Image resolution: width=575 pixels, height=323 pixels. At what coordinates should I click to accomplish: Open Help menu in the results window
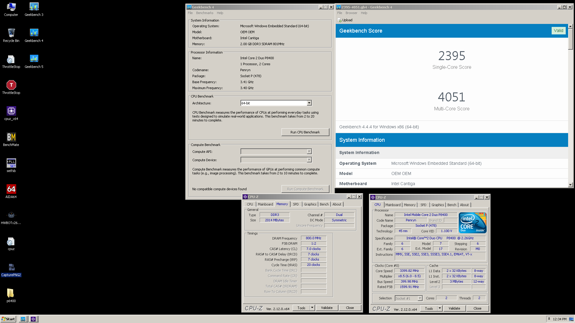[x=364, y=13]
